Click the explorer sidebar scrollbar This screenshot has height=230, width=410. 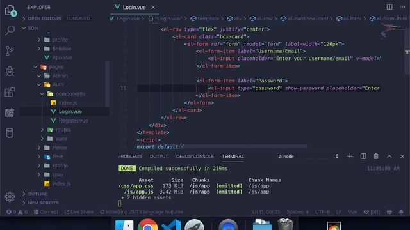(107, 84)
